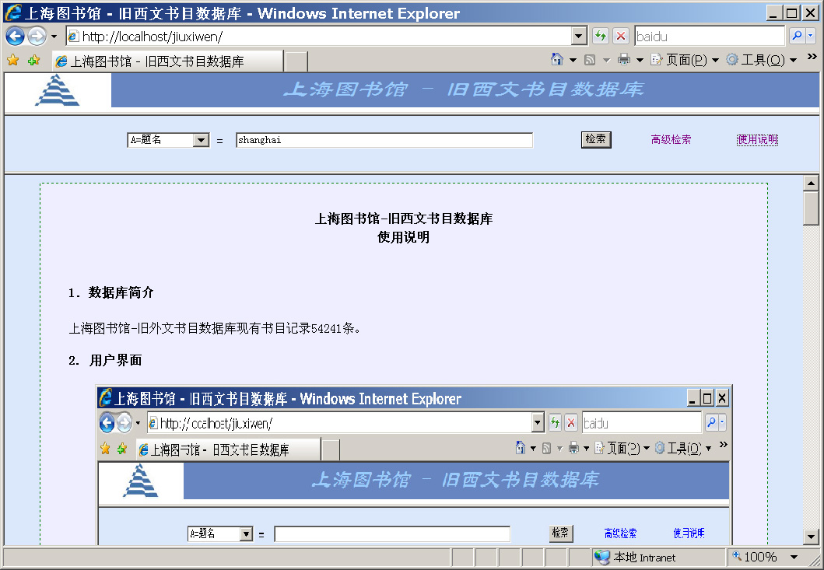824x570 pixels.
Task: Open the recent pages dropdown arrow
Action: [54, 37]
